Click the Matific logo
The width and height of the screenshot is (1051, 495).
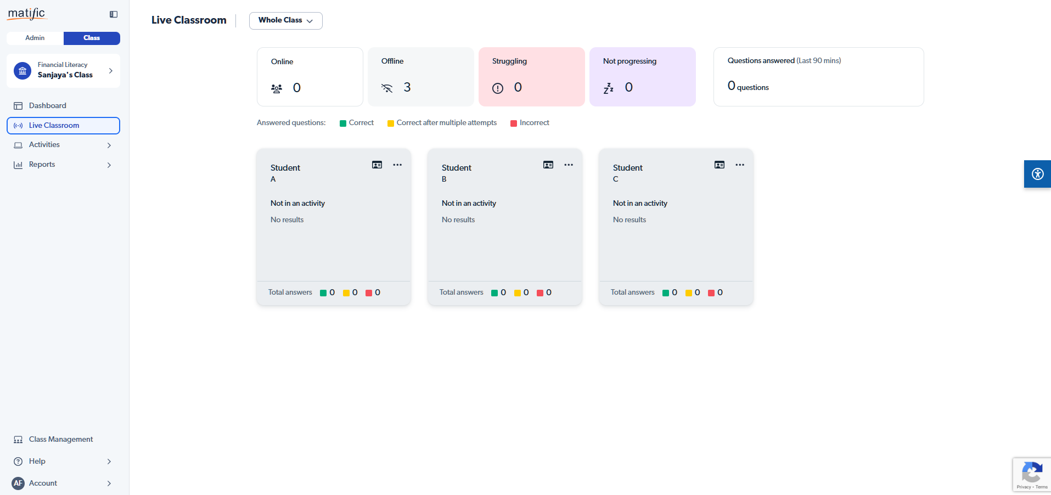click(27, 14)
